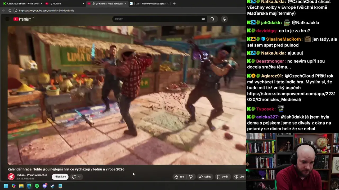Screen dimensions: 339x190
Task: Join the channel via Připojit se
Action: [x=60, y=177]
